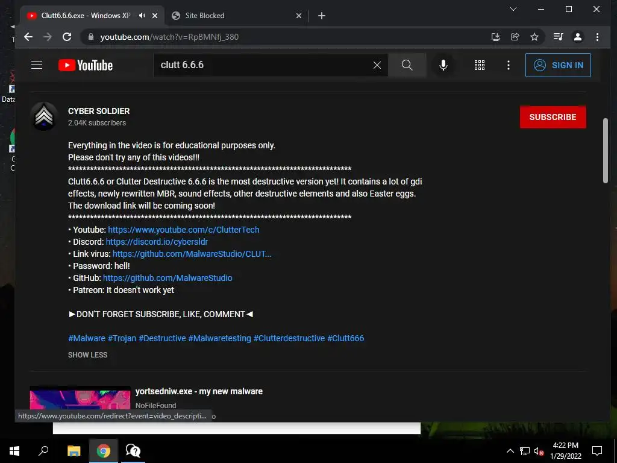617x463 pixels.
Task: Open Chrome's three-dot menu
Action: click(597, 37)
